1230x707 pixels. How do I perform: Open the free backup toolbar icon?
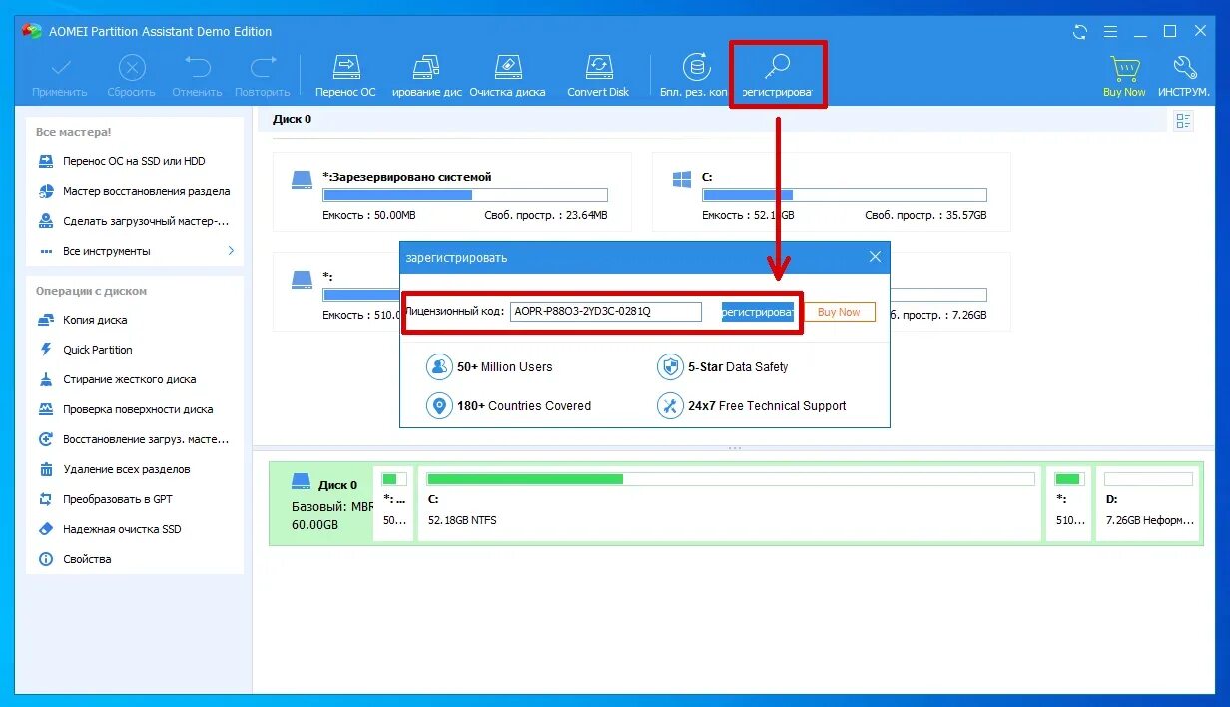tap(696, 68)
